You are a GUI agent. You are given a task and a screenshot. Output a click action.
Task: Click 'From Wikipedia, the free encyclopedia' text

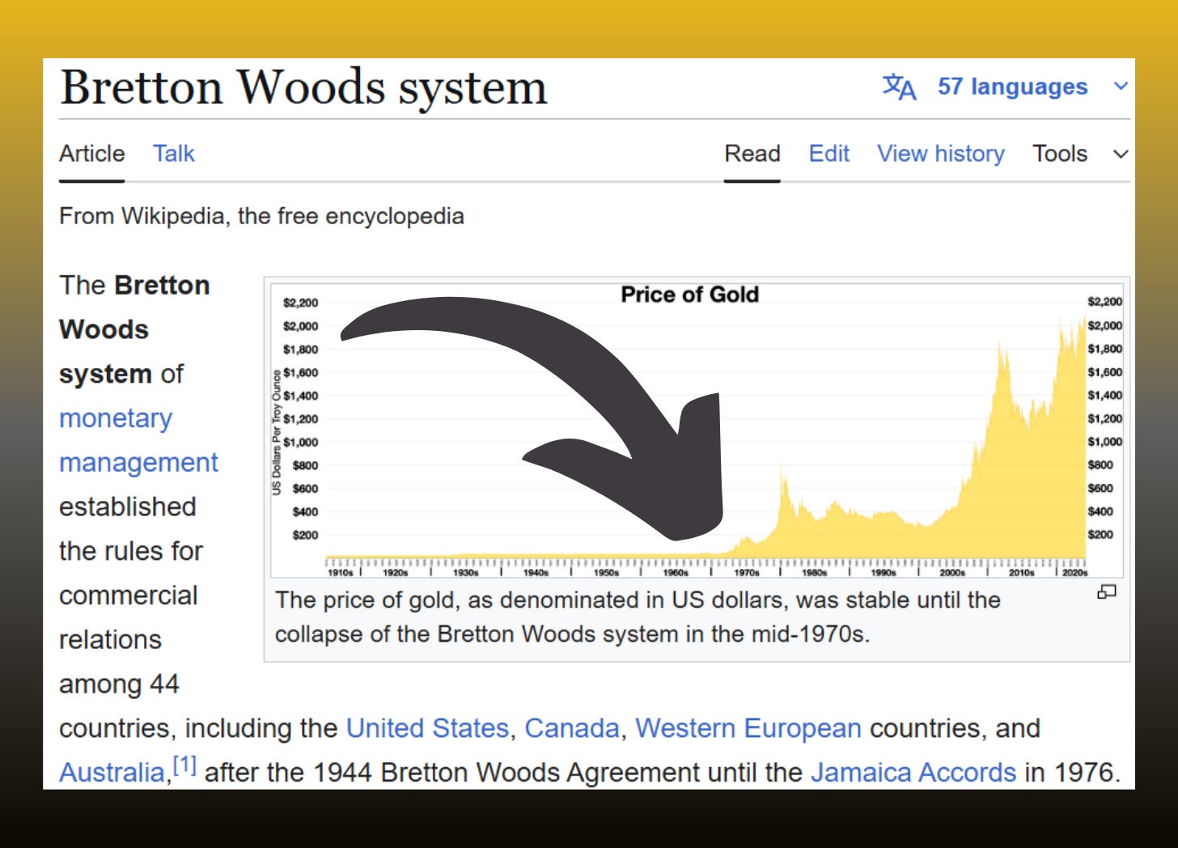point(261,216)
